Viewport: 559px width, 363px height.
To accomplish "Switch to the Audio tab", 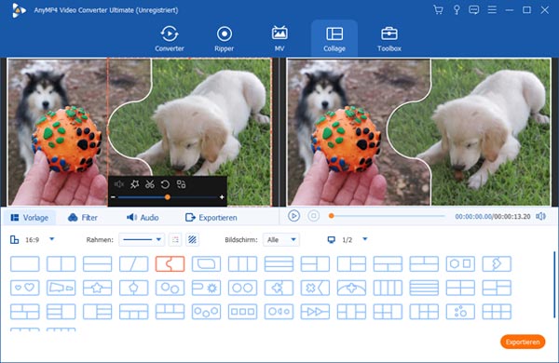I will pos(143,217).
